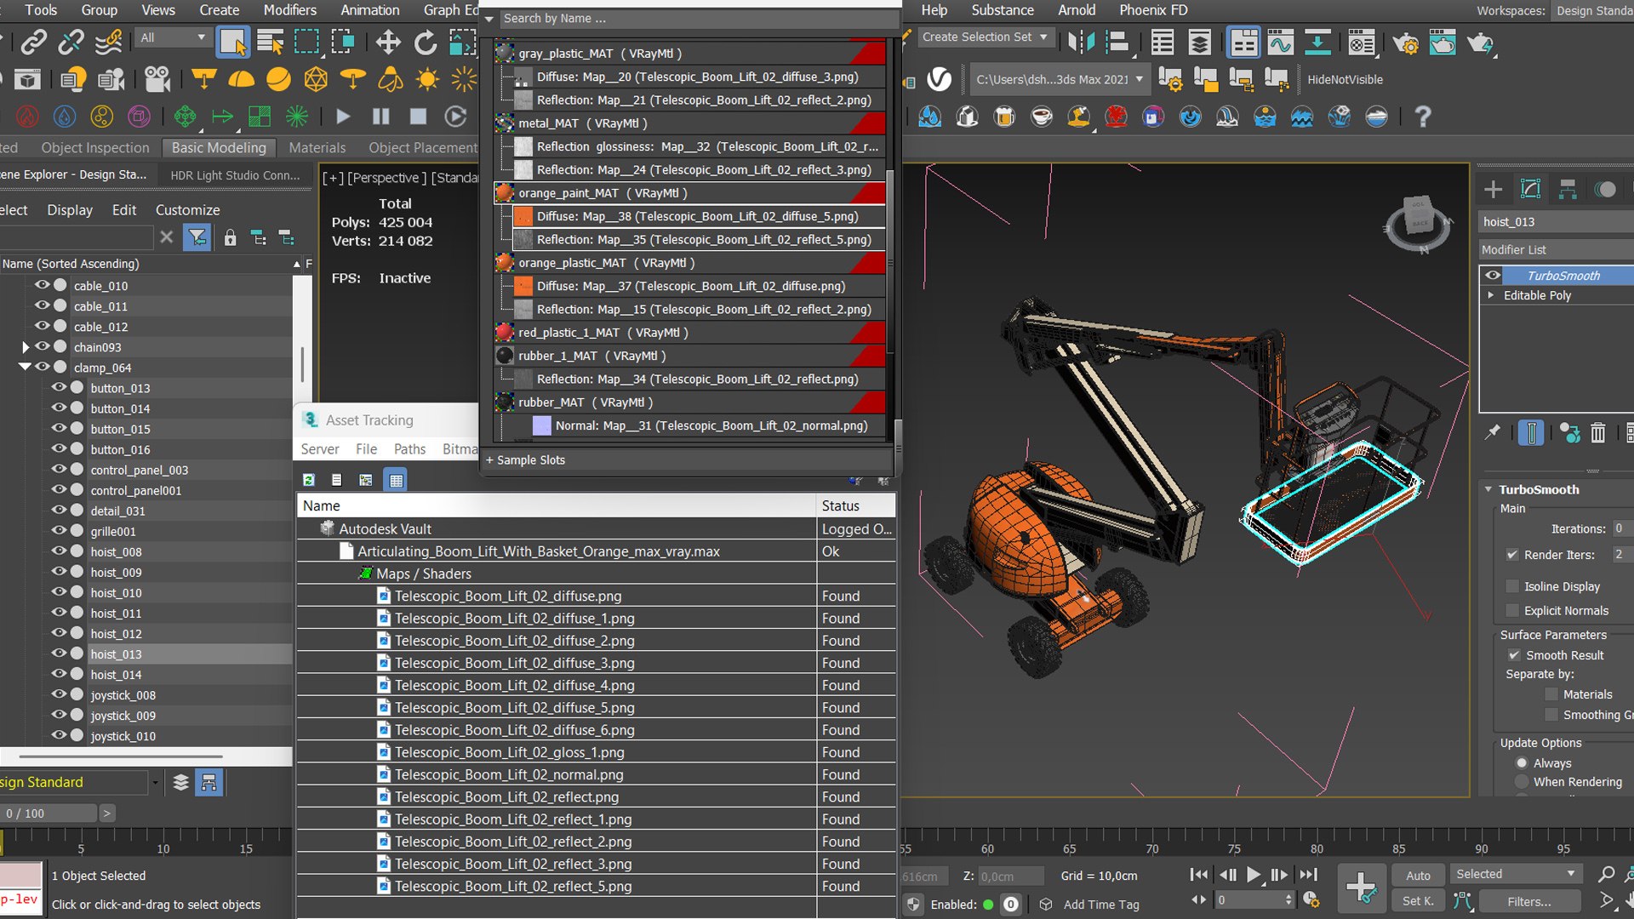The height and width of the screenshot is (919, 1634).
Task: Toggle the Smooth Result checkbox
Action: 1514,655
